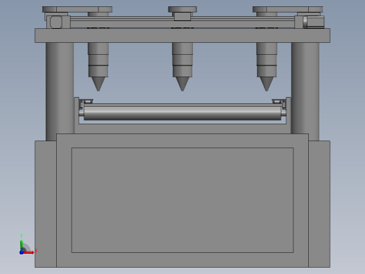The width and height of the screenshot is (365, 274).
Task: Select the octagonal end block at top left
Action: [x=56, y=22]
